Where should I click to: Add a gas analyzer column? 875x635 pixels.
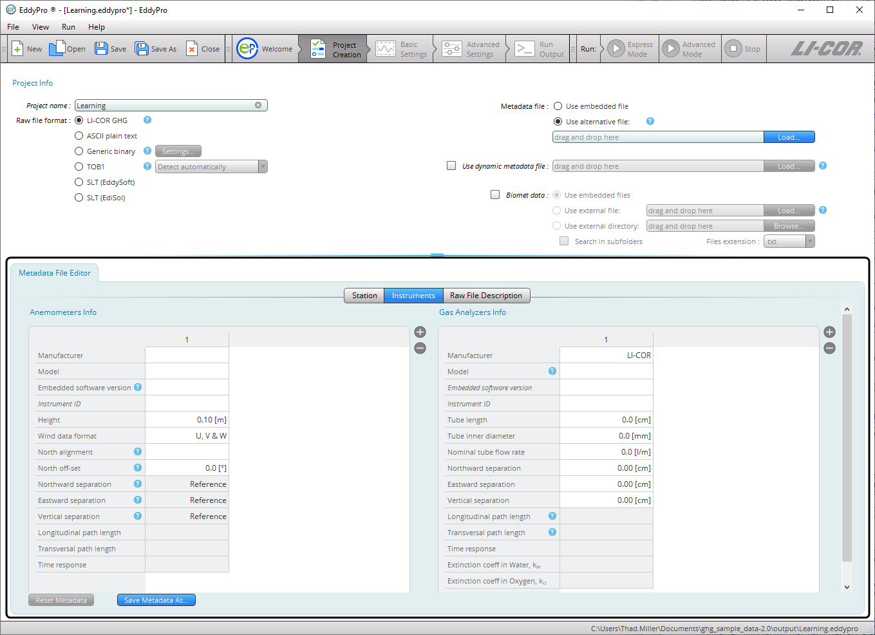coord(830,332)
